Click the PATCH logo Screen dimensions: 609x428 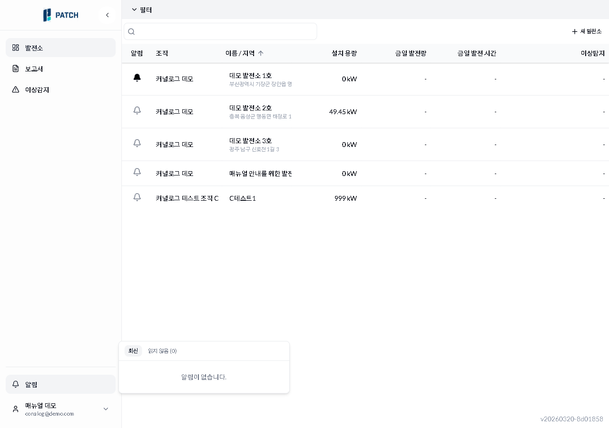tap(61, 15)
